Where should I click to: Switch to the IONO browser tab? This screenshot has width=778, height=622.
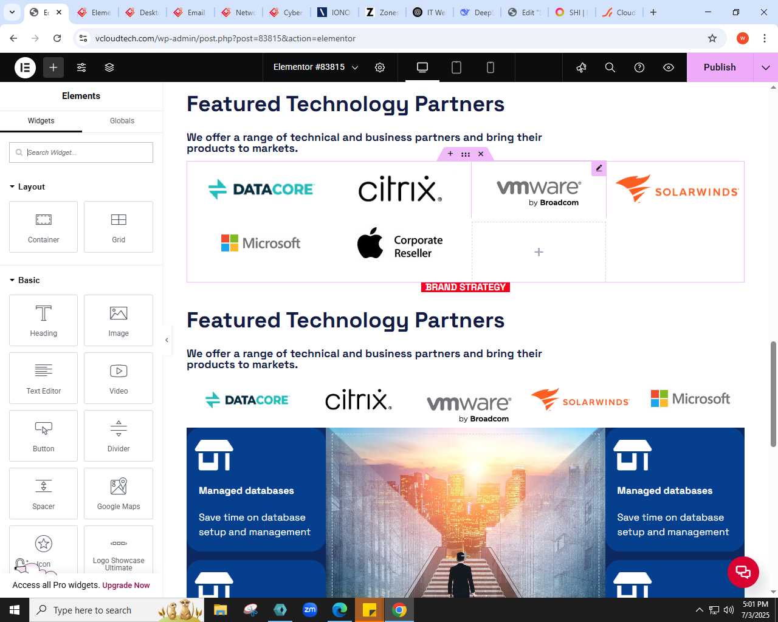[334, 12]
